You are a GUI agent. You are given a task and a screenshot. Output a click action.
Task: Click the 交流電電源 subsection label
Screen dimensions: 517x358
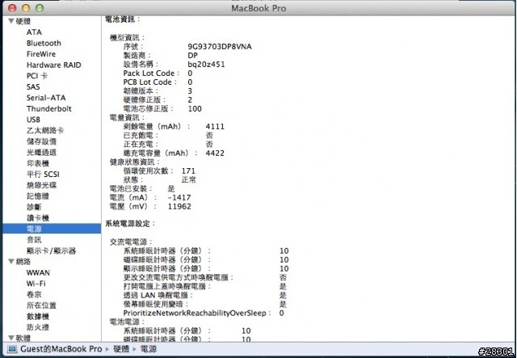click(x=131, y=242)
